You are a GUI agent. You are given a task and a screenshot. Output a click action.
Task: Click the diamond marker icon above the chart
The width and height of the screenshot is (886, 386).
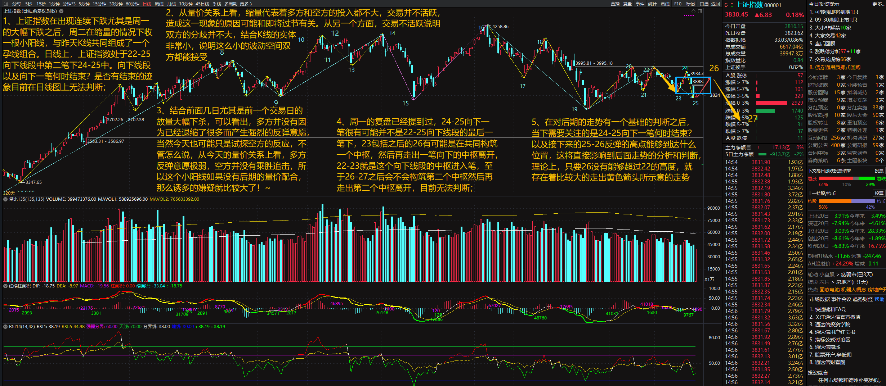point(693,11)
